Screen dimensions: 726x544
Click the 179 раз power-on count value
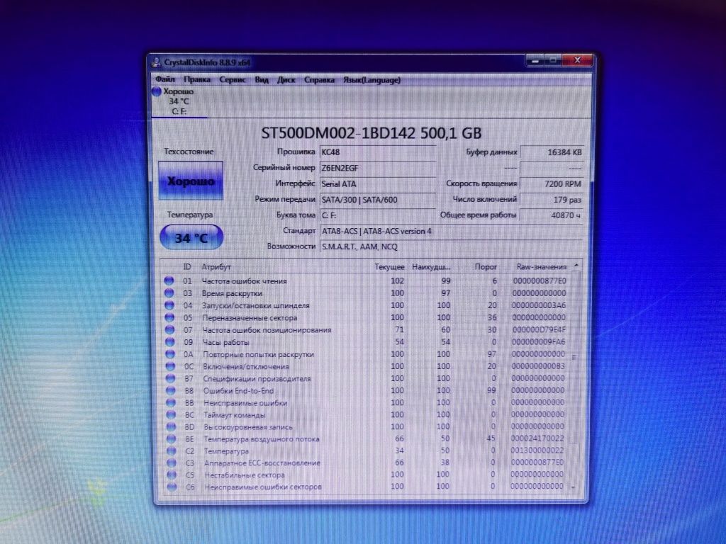(552, 199)
